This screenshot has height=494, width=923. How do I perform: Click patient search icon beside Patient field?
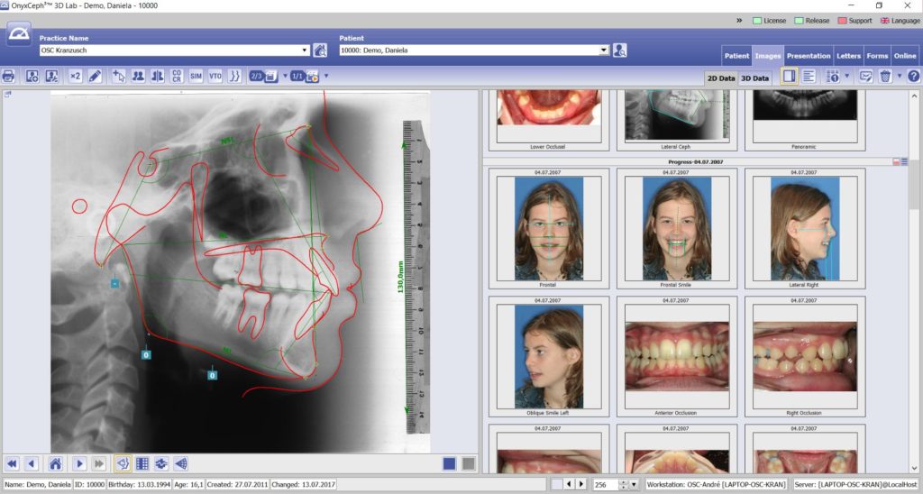click(x=619, y=50)
